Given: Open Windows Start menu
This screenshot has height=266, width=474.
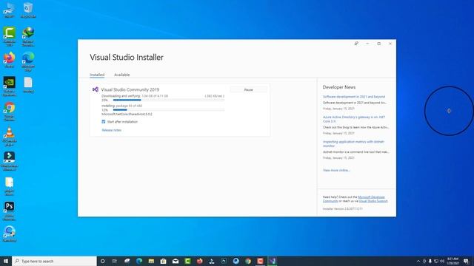Looking at the screenshot, I should 6,261.
